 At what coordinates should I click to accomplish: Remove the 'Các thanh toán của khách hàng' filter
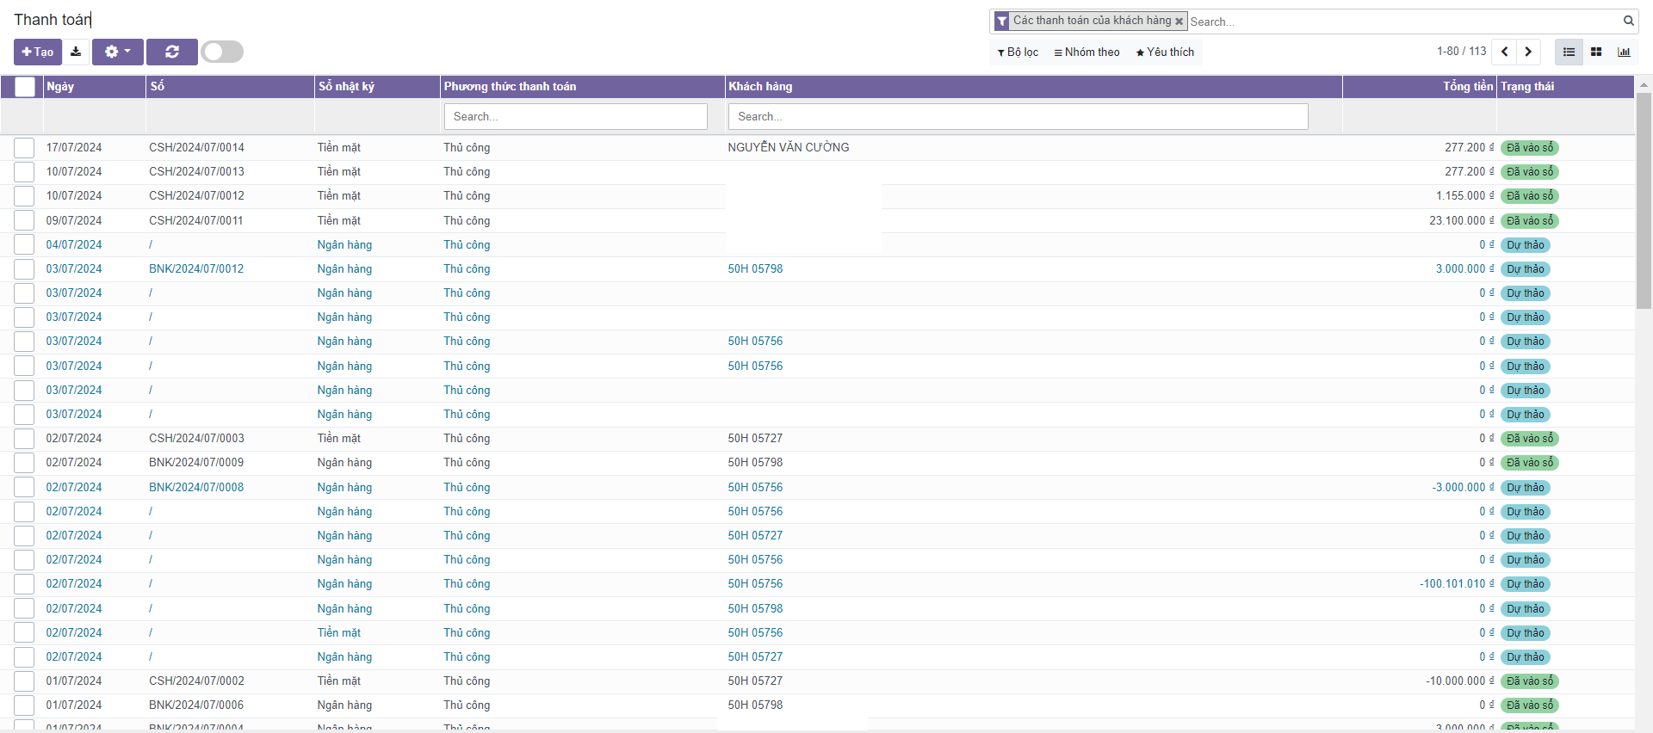1179,22
